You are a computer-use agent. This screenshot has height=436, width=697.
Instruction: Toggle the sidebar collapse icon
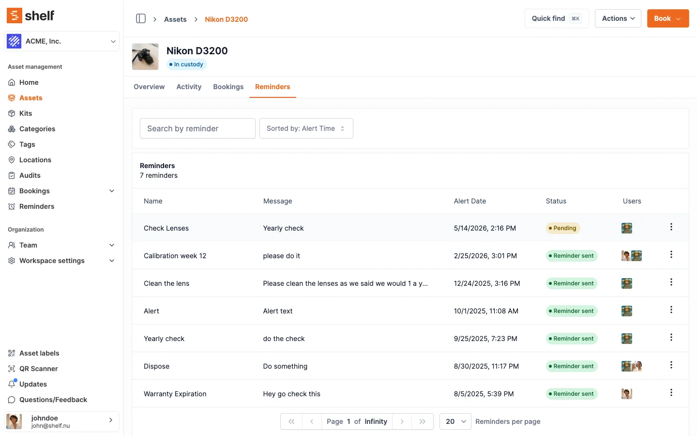(141, 18)
